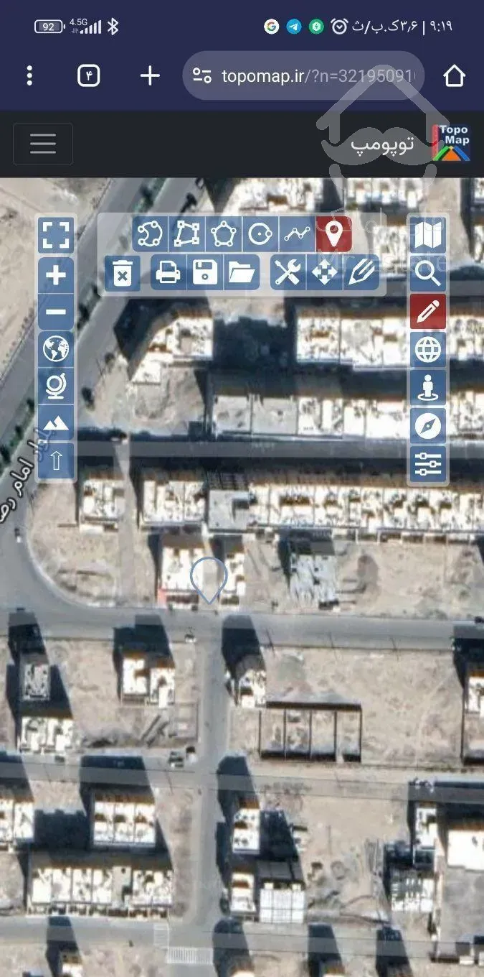The image size is (484, 977).
Task: Choose the polyline drawing tool
Action: (x=297, y=233)
